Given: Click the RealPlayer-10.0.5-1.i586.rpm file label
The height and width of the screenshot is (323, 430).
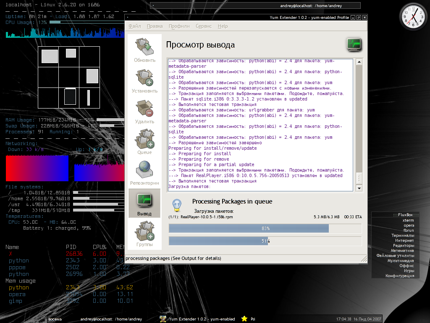Looking at the screenshot, I should (207, 217).
